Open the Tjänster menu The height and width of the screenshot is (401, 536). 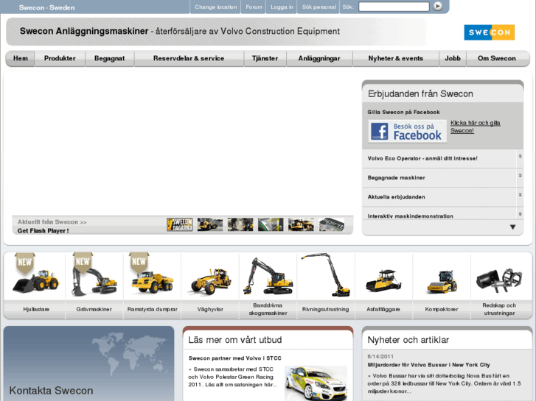265,58
